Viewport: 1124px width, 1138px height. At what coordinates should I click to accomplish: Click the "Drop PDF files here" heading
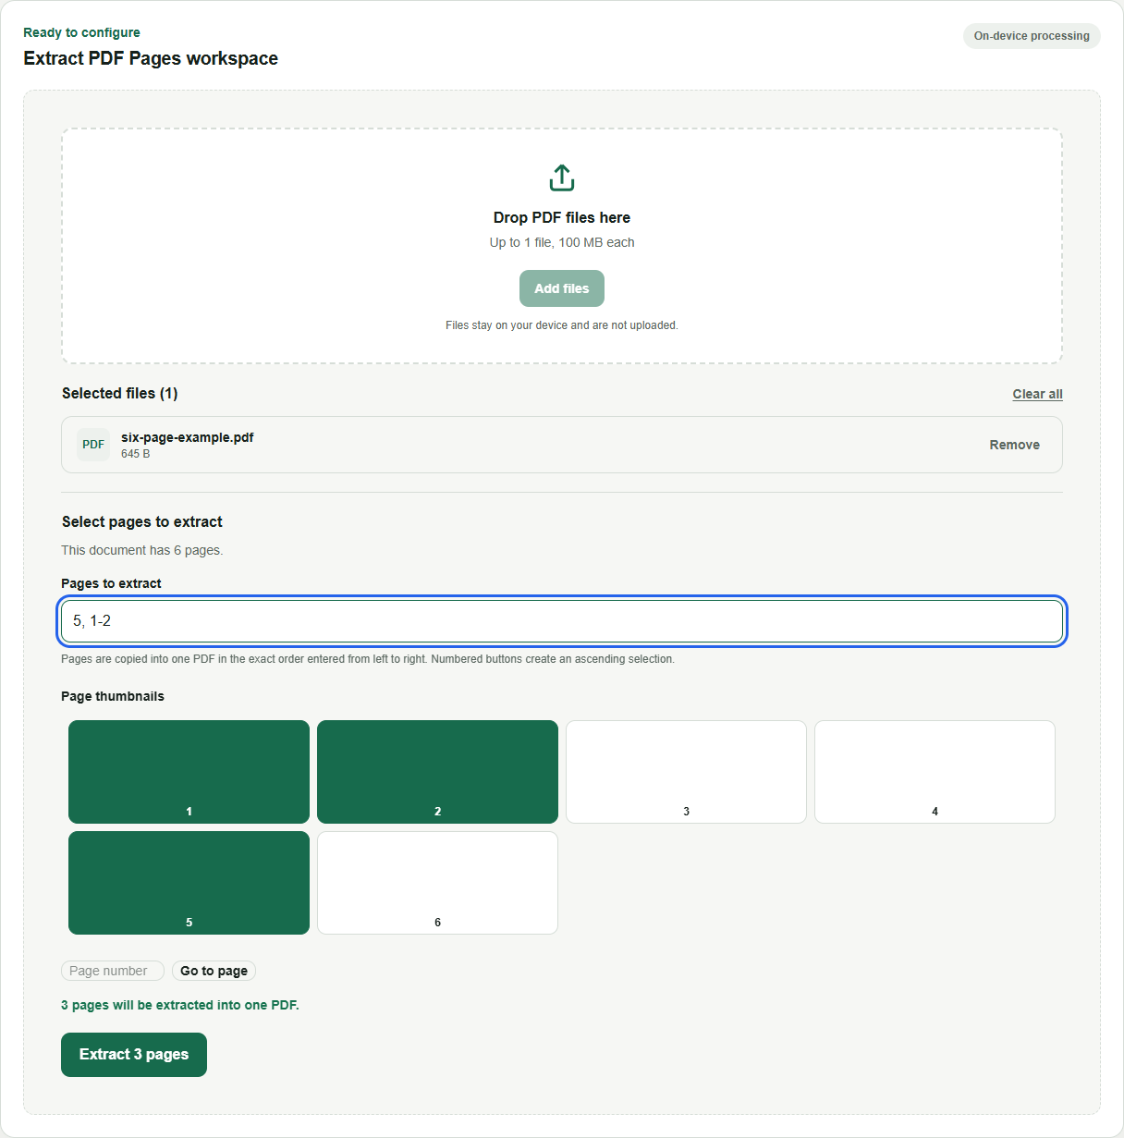[562, 217]
